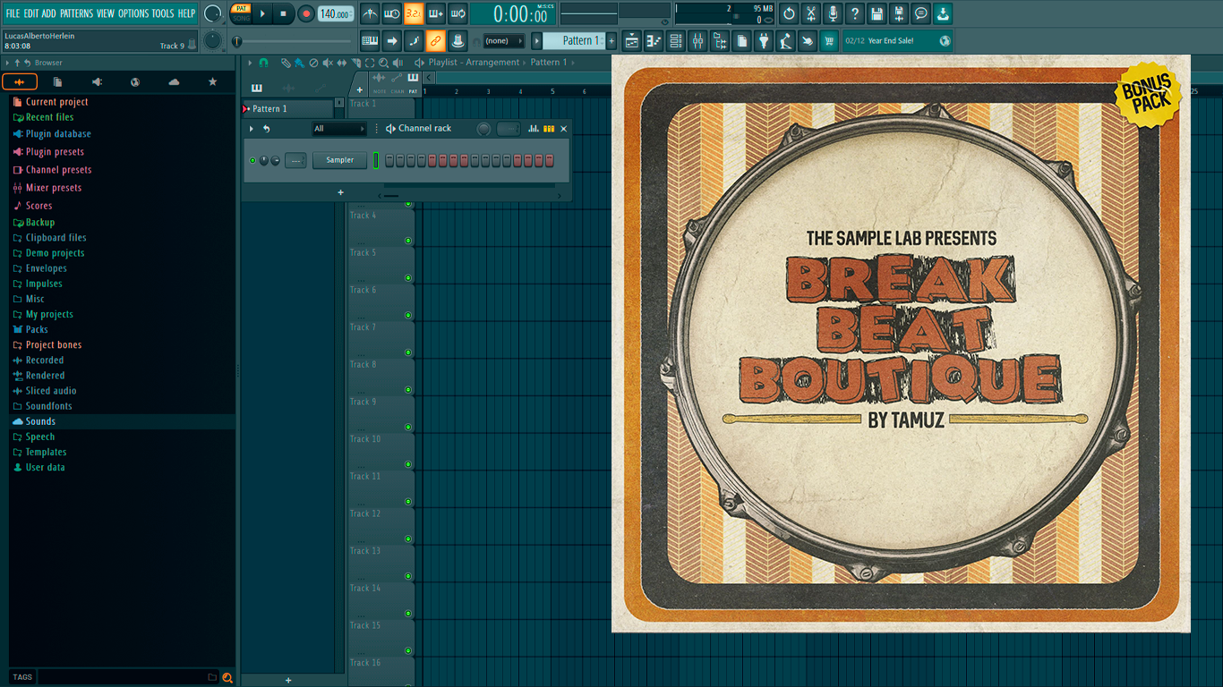This screenshot has width=1223, height=687.
Task: Click the Channel rack swing knob
Action: tap(484, 129)
